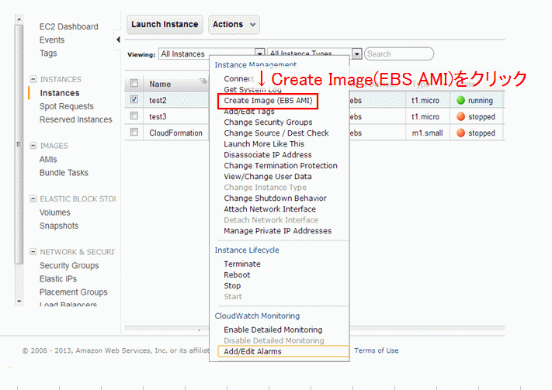Open the Actions dropdown button
Viewport: 552px width, 390px height.
click(x=234, y=25)
